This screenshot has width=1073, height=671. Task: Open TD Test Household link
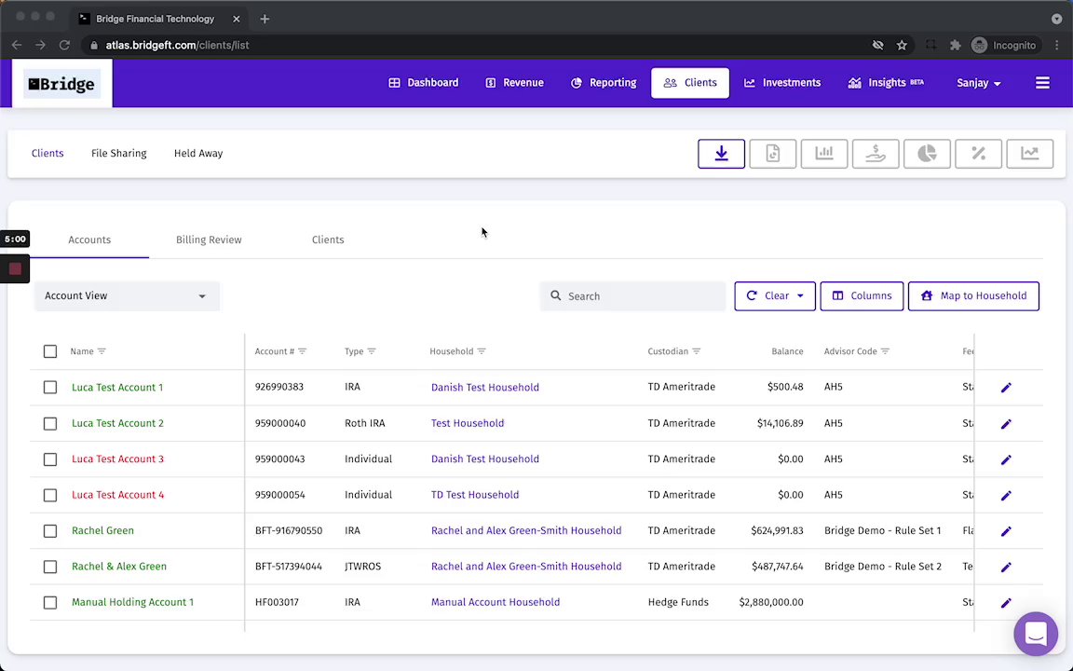tap(475, 494)
